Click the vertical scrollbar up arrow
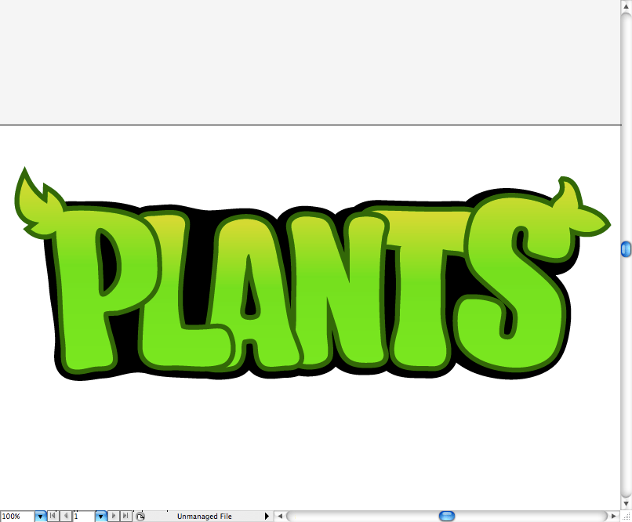 (626, 6)
